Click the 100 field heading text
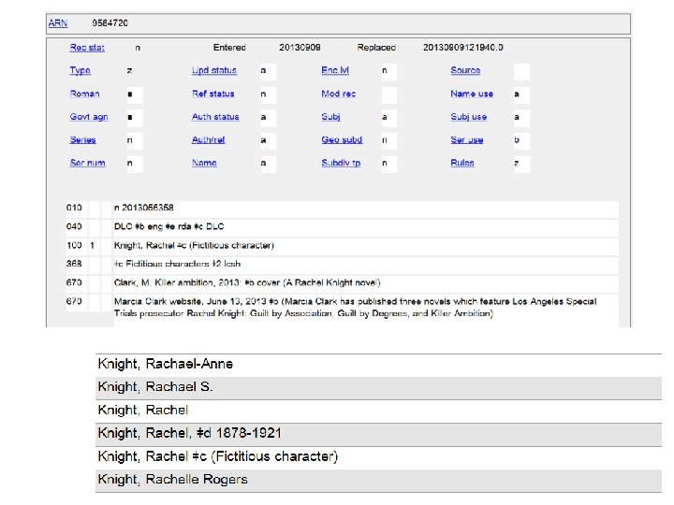This screenshot has width=674, height=505. coord(194,246)
